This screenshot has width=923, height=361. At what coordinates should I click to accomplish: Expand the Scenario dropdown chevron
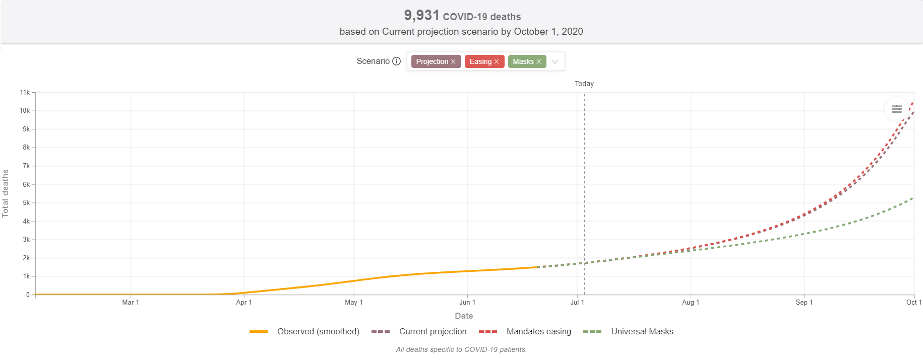555,61
